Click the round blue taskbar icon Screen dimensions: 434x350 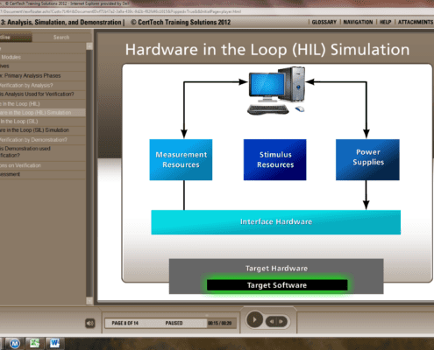tap(15, 344)
